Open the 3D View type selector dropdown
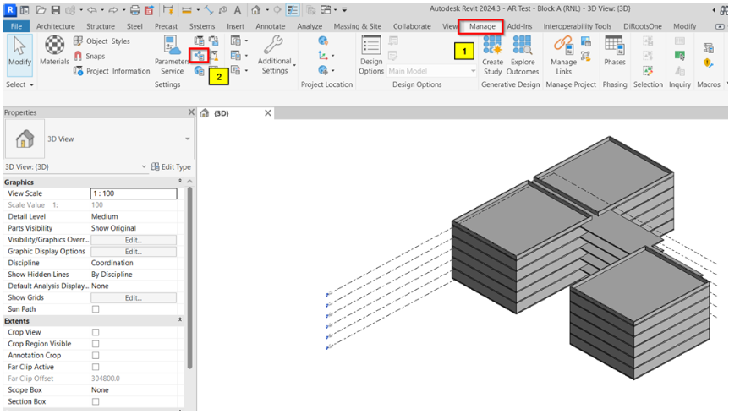Image resolution: width=729 pixels, height=414 pixels. (187, 139)
